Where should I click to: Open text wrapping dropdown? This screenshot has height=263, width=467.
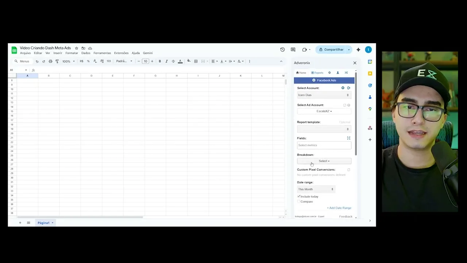[231, 61]
